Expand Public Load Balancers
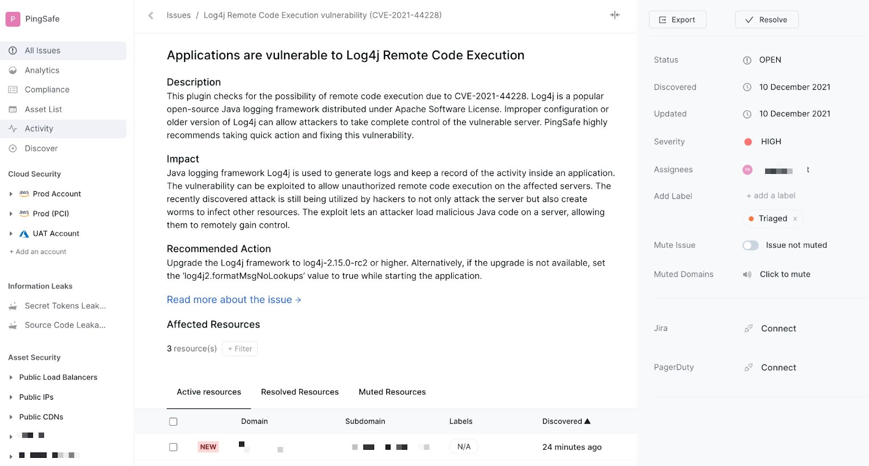 (11, 377)
